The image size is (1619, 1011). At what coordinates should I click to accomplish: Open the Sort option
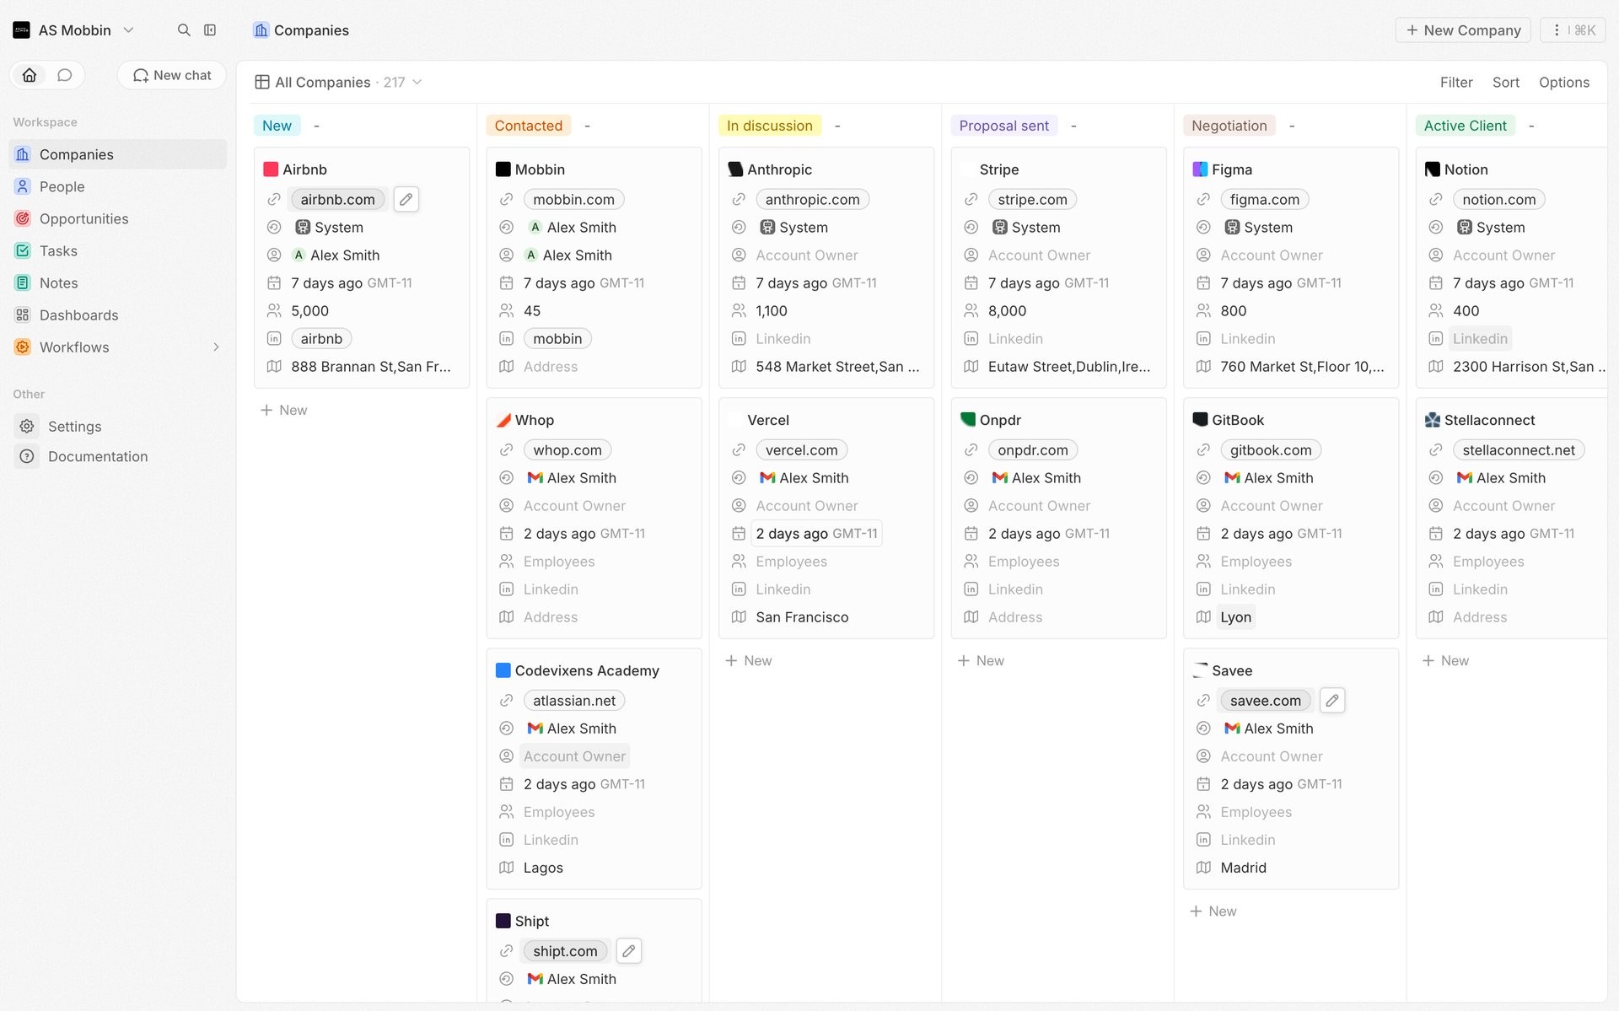[x=1505, y=82]
